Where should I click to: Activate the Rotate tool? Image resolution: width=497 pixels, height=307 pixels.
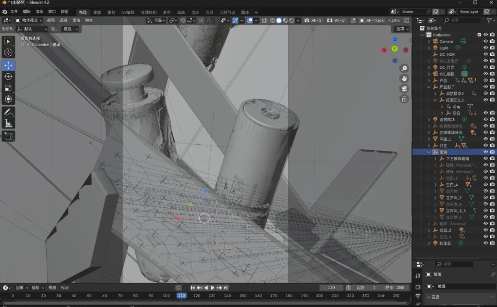[8, 77]
